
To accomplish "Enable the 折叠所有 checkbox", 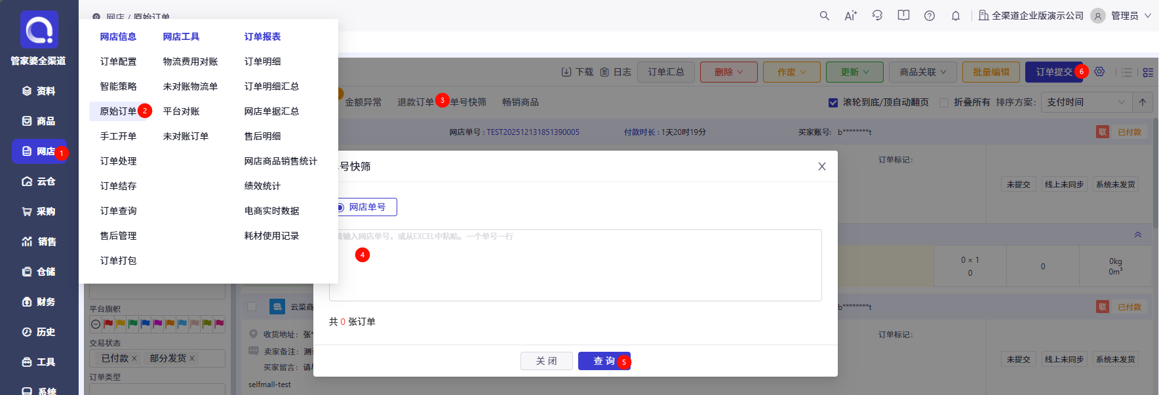I will [x=944, y=103].
